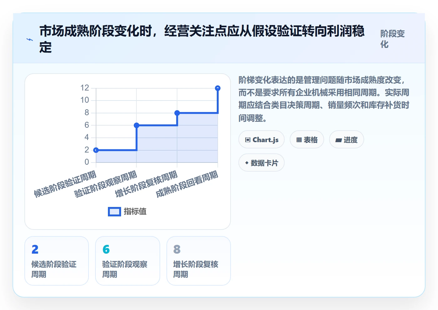Click the 成熟阶段回看周期 x-axis label
This screenshot has width=438, height=310.
click(187, 184)
